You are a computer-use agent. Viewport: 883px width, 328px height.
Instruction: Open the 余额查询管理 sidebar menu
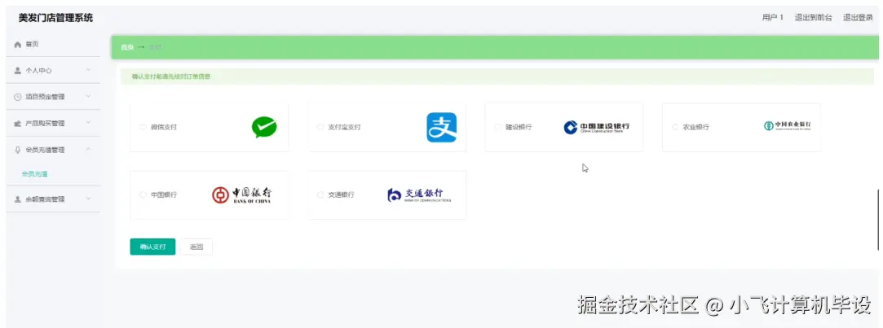53,199
